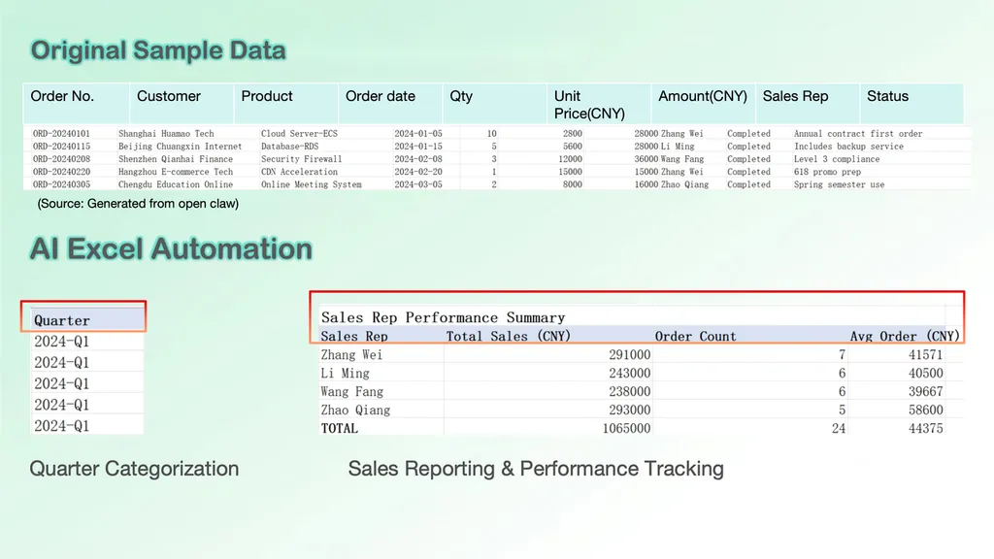Select amount "16000" in Zhao Qiang's order row
Screen dimensions: 994x559
(x=646, y=184)
